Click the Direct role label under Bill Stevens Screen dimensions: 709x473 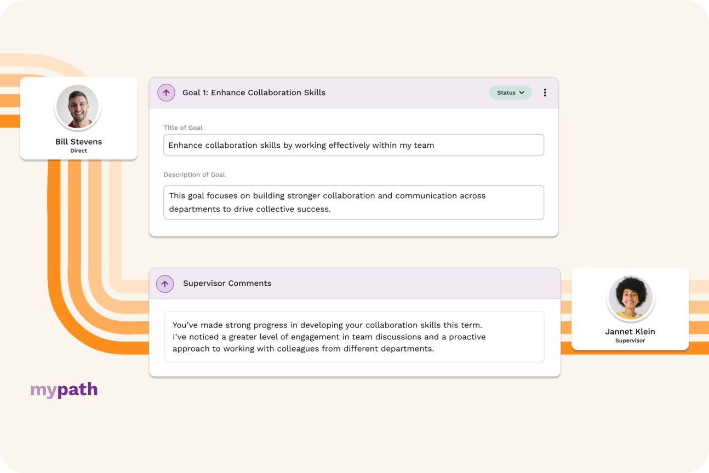click(78, 151)
